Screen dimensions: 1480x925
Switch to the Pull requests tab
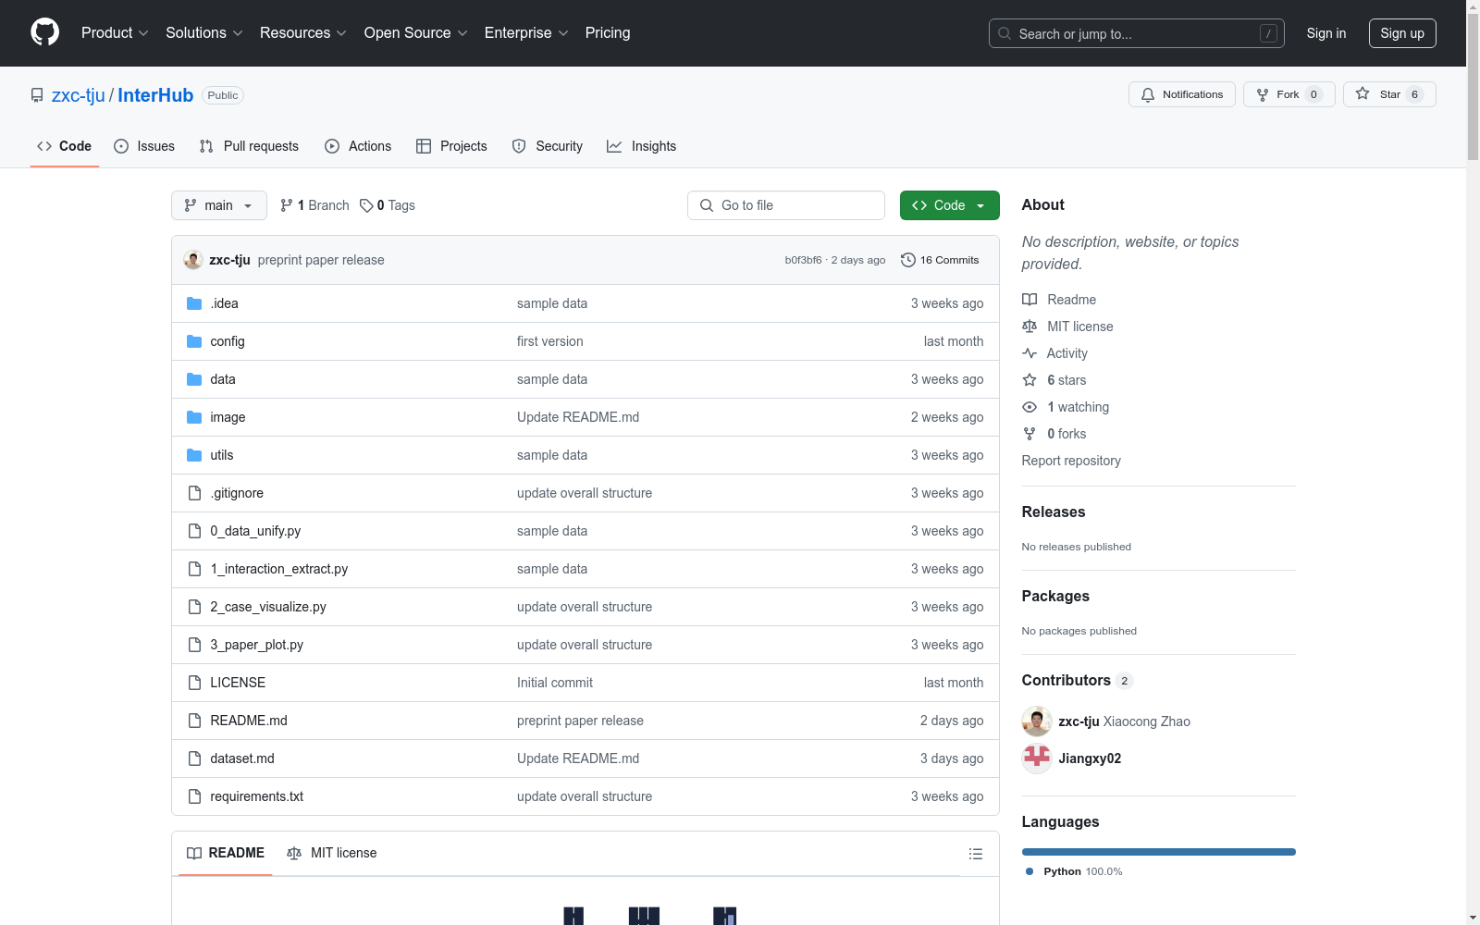click(x=249, y=146)
